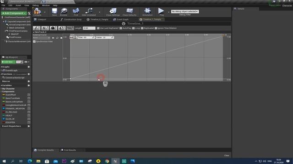Screen dimensions: 293x164
Task: Toggle Synchronize View checkbox
Action: pos(34,41)
